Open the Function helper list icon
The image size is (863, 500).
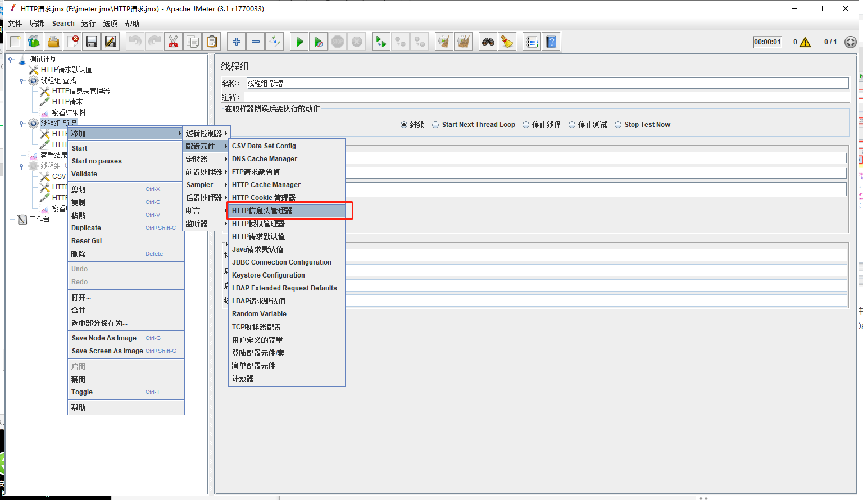(x=532, y=42)
